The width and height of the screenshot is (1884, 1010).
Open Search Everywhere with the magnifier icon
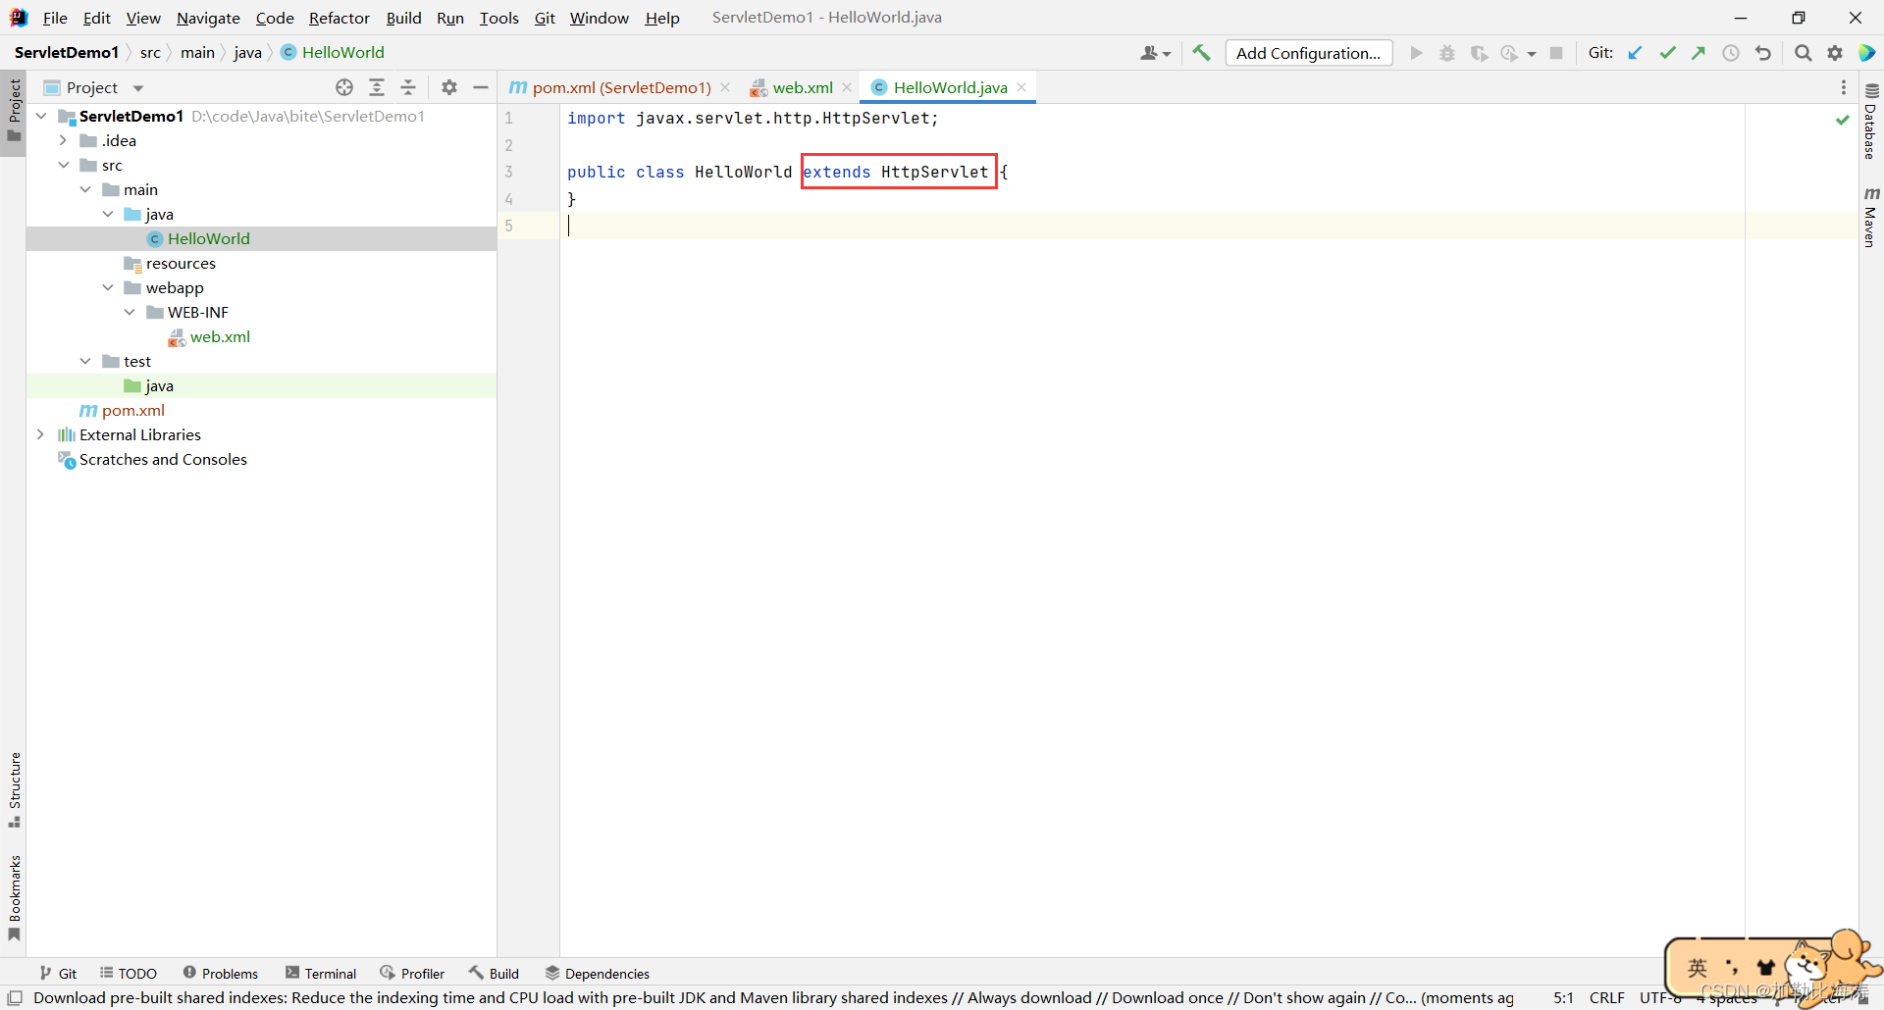pos(1803,52)
